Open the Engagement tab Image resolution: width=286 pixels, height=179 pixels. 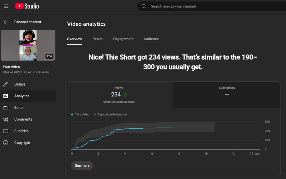pyautogui.click(x=123, y=39)
